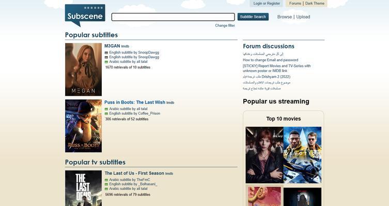Open Login or Register

[267, 4]
